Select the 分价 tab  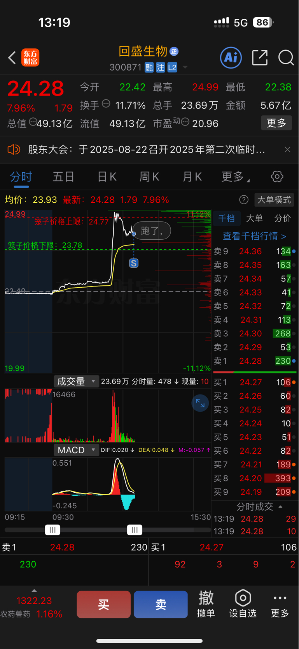[x=283, y=218]
